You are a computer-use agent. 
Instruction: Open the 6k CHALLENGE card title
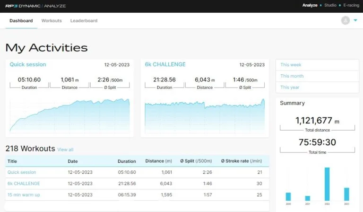[x=165, y=64]
